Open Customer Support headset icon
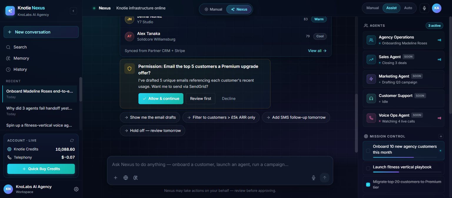Viewport: 452px width, 198px height. pos(371,98)
